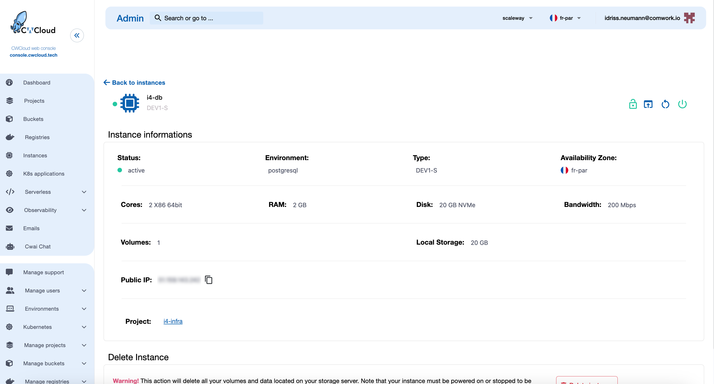Click the blue CPU chip instance icon
Screen dimensions: 714x384
point(129,103)
